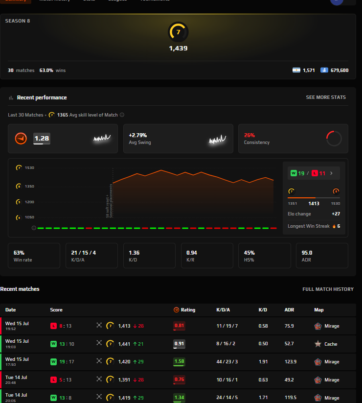Open info tooltip for Avg skill level

(122, 115)
